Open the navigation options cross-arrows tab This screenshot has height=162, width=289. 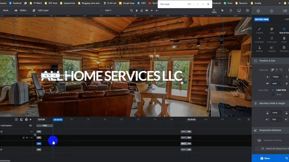click(271, 11)
